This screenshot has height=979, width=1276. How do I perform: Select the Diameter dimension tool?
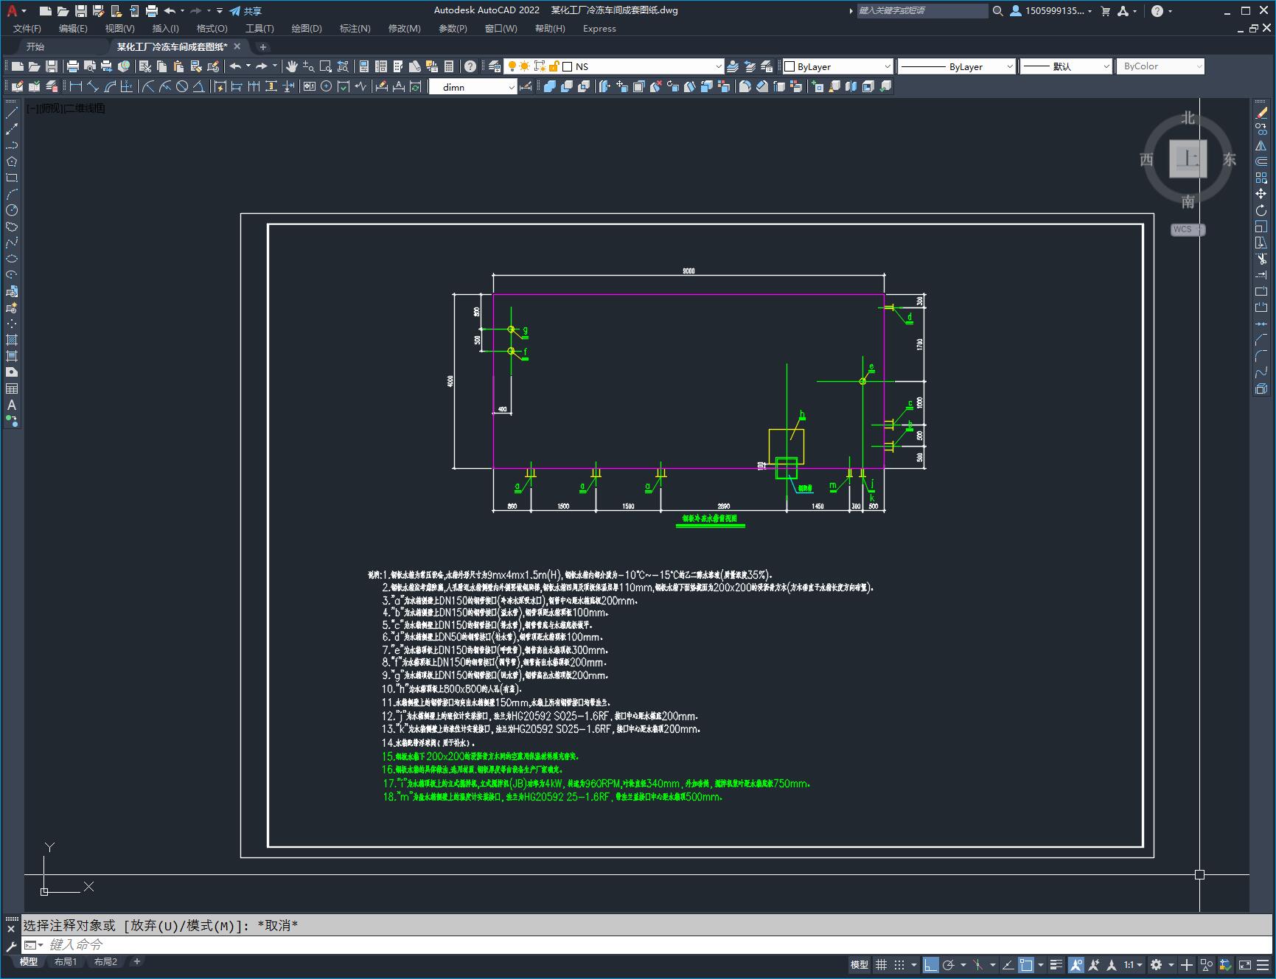(182, 86)
